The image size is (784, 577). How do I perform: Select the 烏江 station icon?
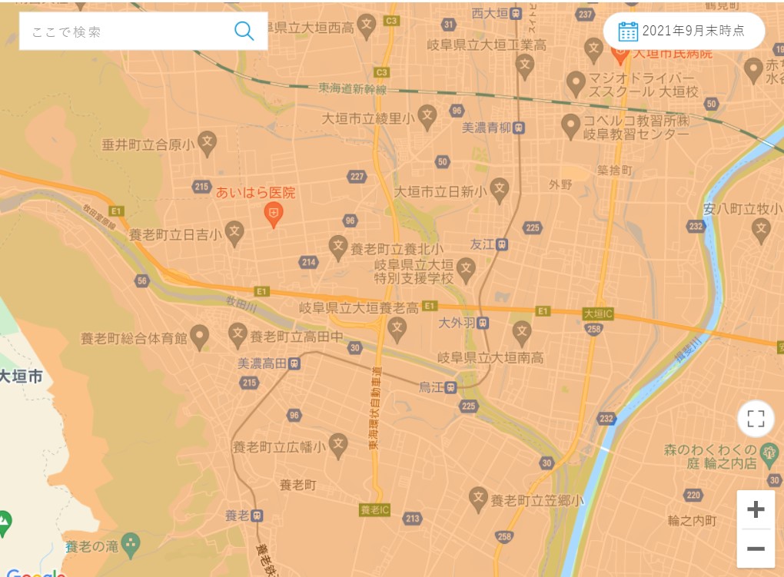click(x=450, y=387)
